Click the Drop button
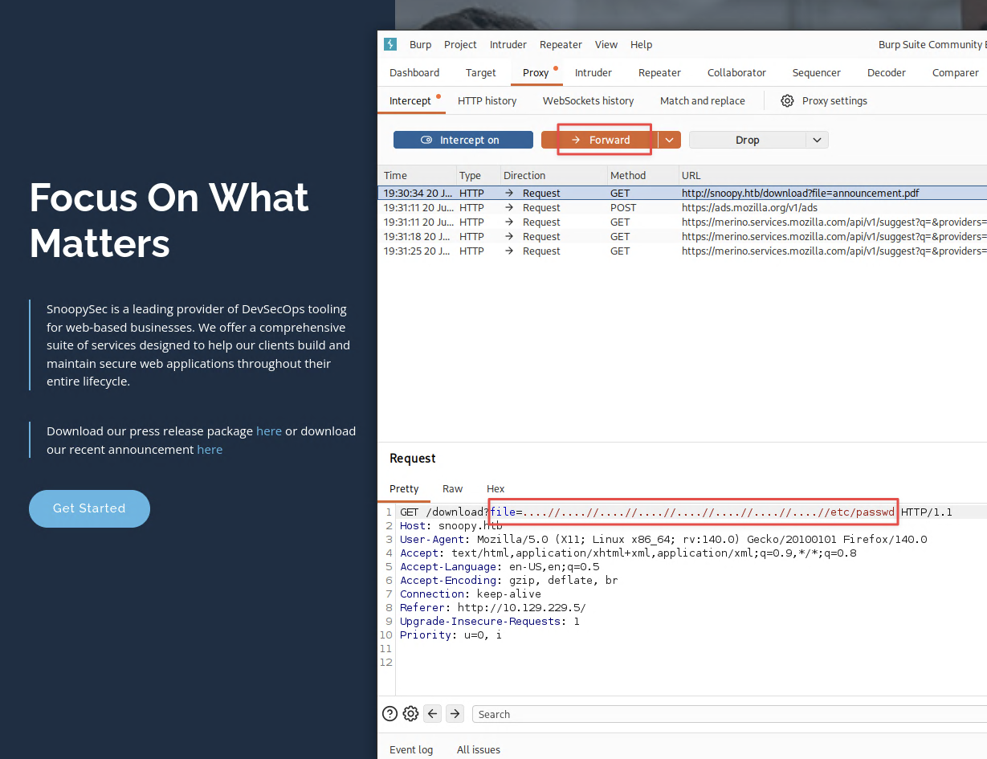Screen dimensions: 987x759 [747, 140]
